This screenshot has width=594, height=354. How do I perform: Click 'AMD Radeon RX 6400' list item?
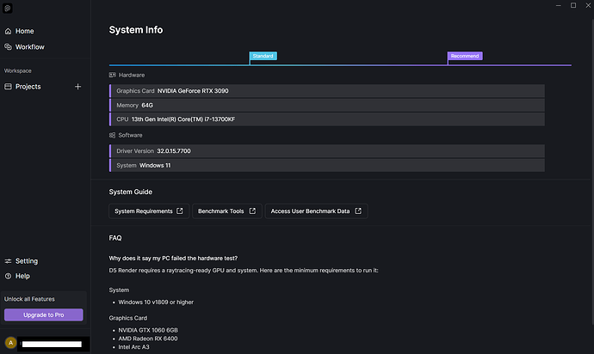(x=148, y=339)
